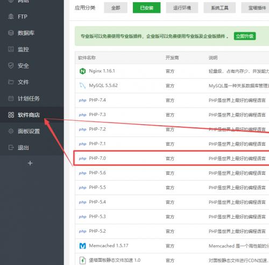Click the database (数据库) sidebar icon

tap(11, 33)
